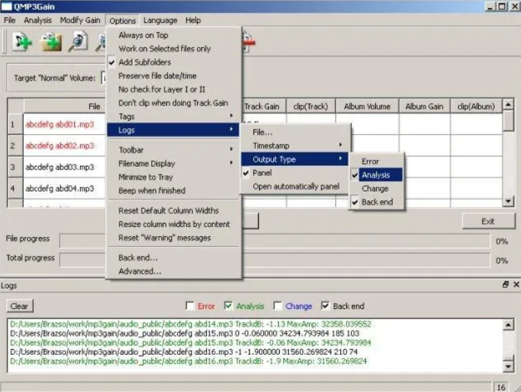Screen dimensions: 521x392
Task: Click file list scrollbar down arrow
Action: pyautogui.click(x=508, y=201)
